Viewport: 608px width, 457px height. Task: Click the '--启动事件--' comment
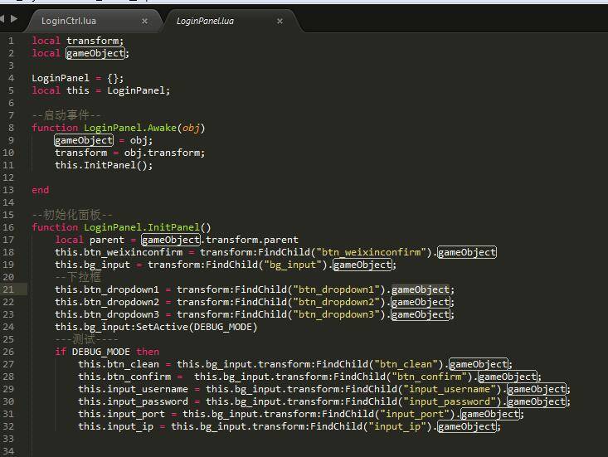[66, 115]
